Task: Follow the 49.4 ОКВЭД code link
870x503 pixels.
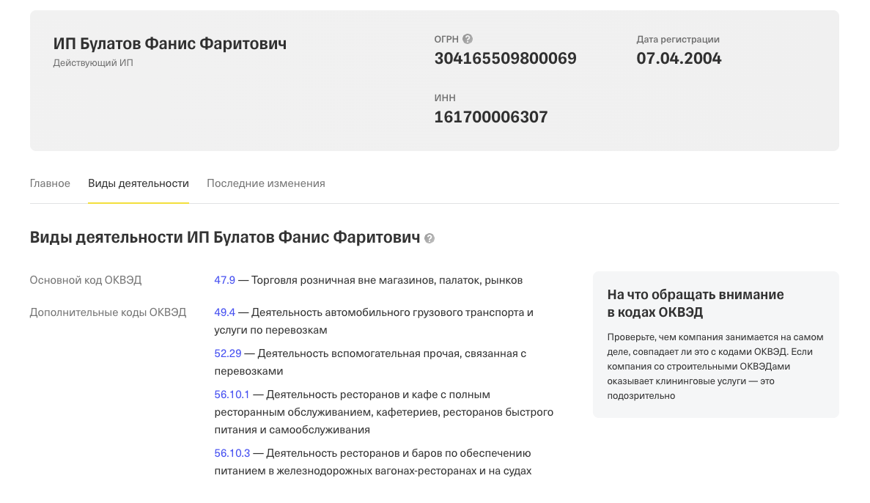Action: click(224, 312)
